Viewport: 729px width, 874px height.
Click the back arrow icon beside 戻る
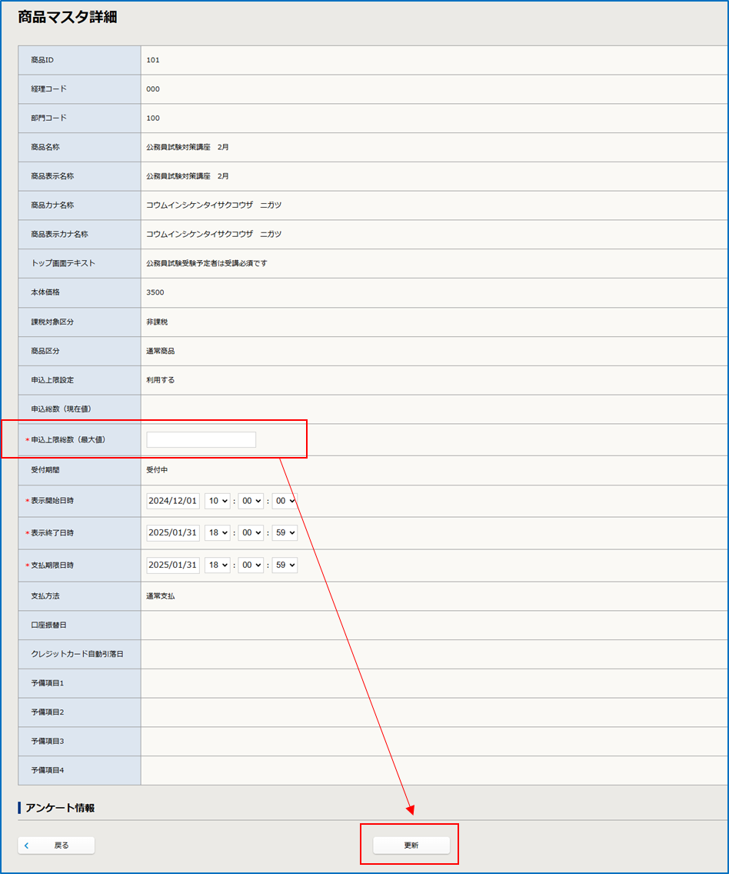point(27,846)
